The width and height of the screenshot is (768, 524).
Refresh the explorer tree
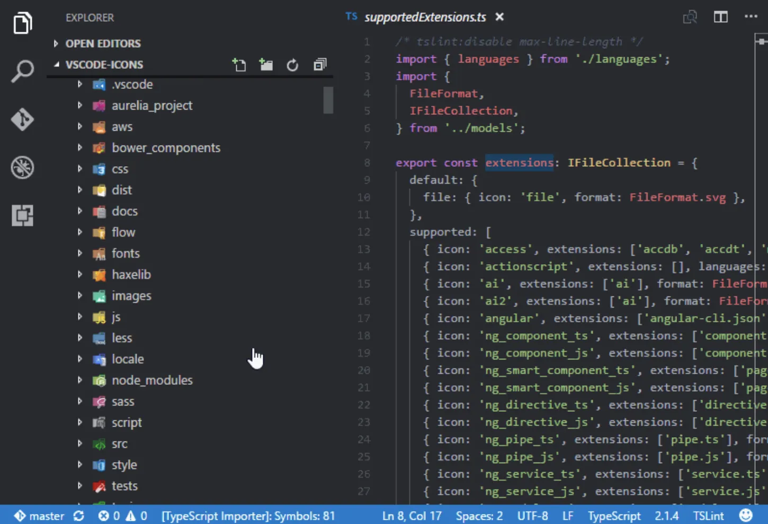coord(292,65)
